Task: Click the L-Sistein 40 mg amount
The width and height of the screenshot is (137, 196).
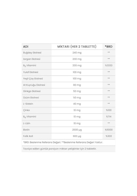Action: coord(77,104)
